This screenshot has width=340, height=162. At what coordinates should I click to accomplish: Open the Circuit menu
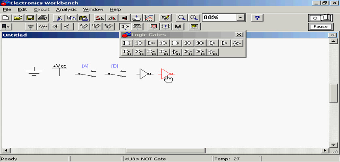(x=42, y=10)
